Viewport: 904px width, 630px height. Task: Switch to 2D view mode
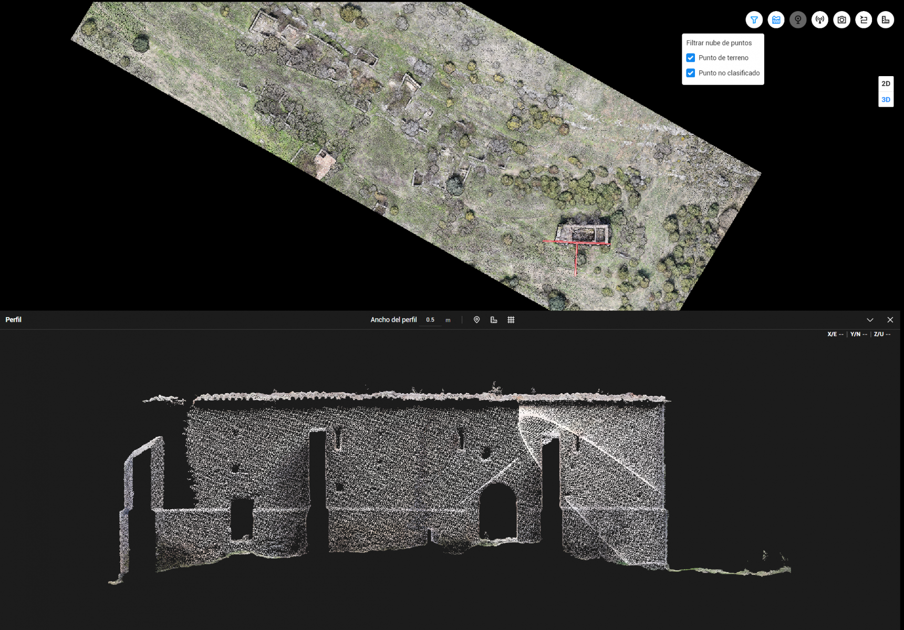[886, 84]
